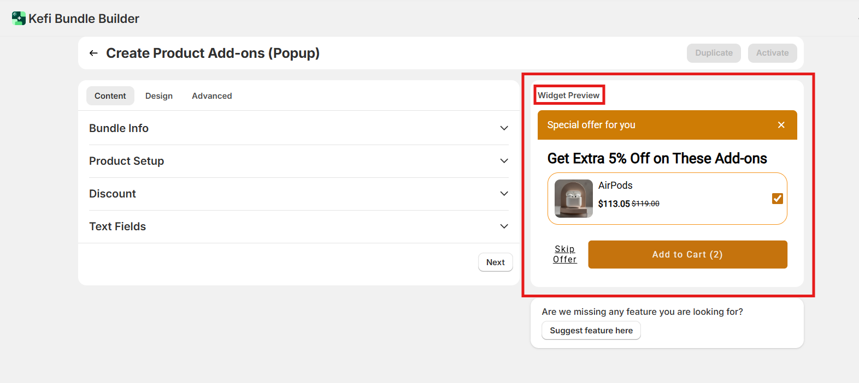Click the Skip Offer link

(x=564, y=254)
